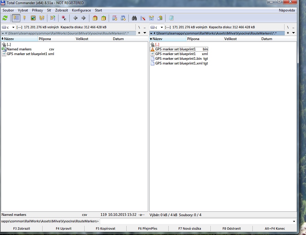306x235 pixels.
Task: Switch to full details list view
Action: 25,18
